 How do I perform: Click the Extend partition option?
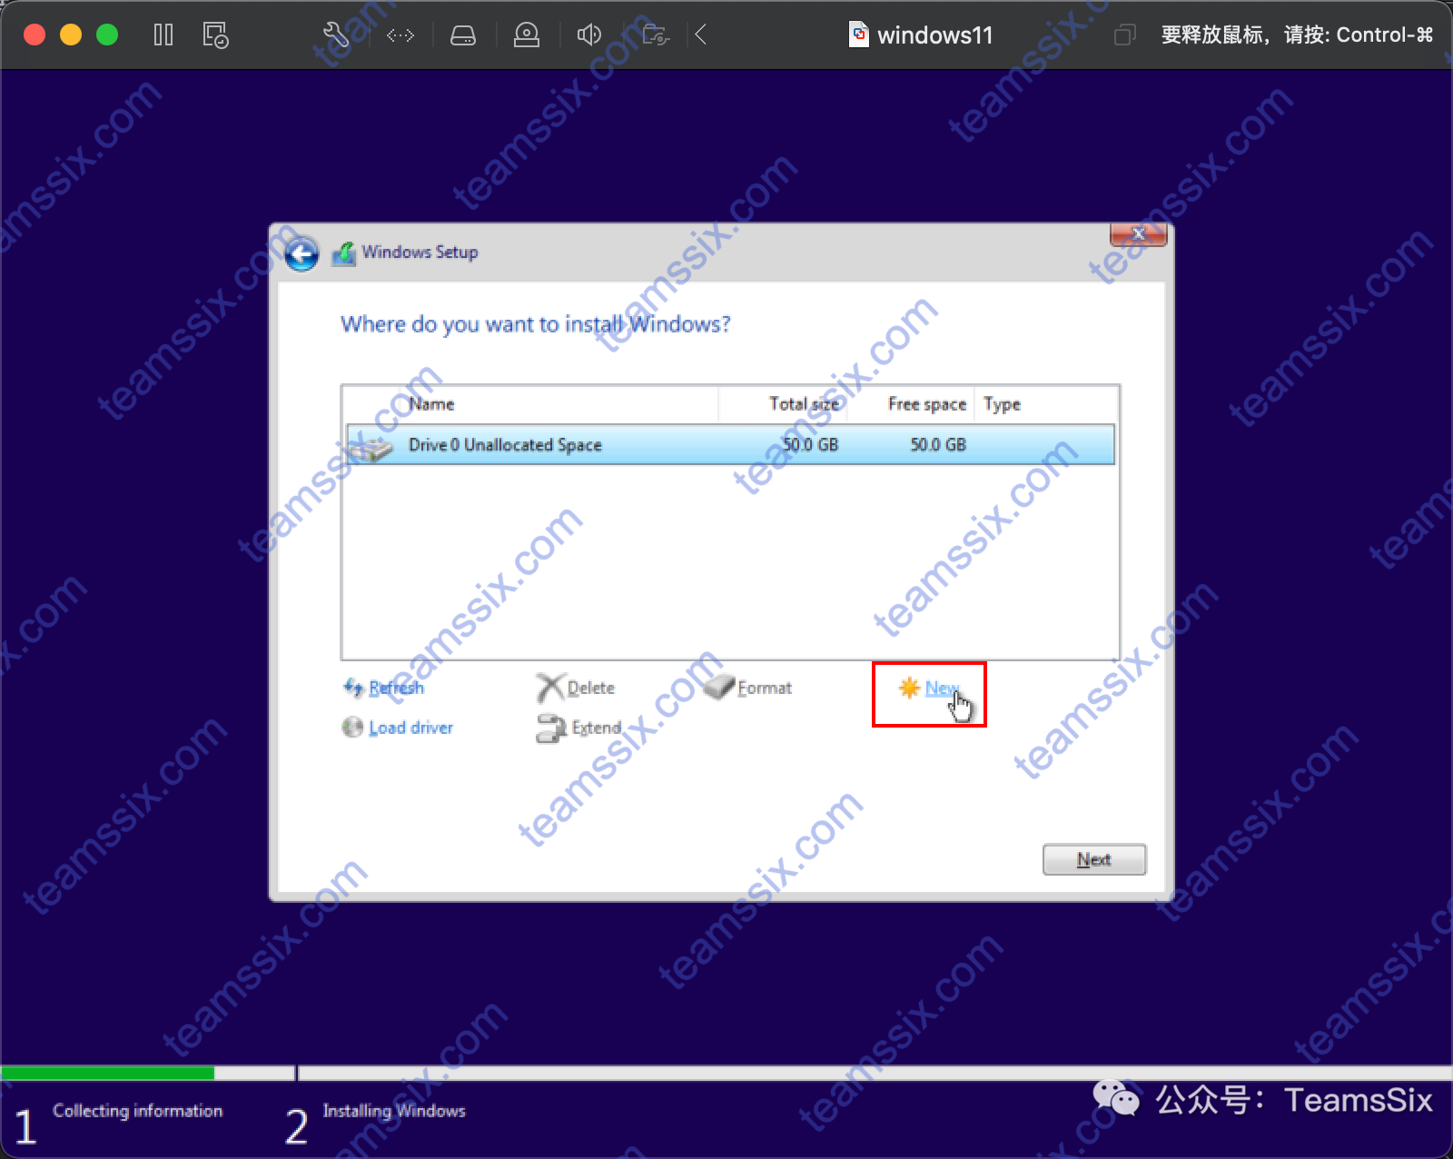coord(597,728)
